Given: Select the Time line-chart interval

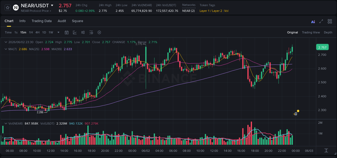Looking at the screenshot, I should 8,32.
